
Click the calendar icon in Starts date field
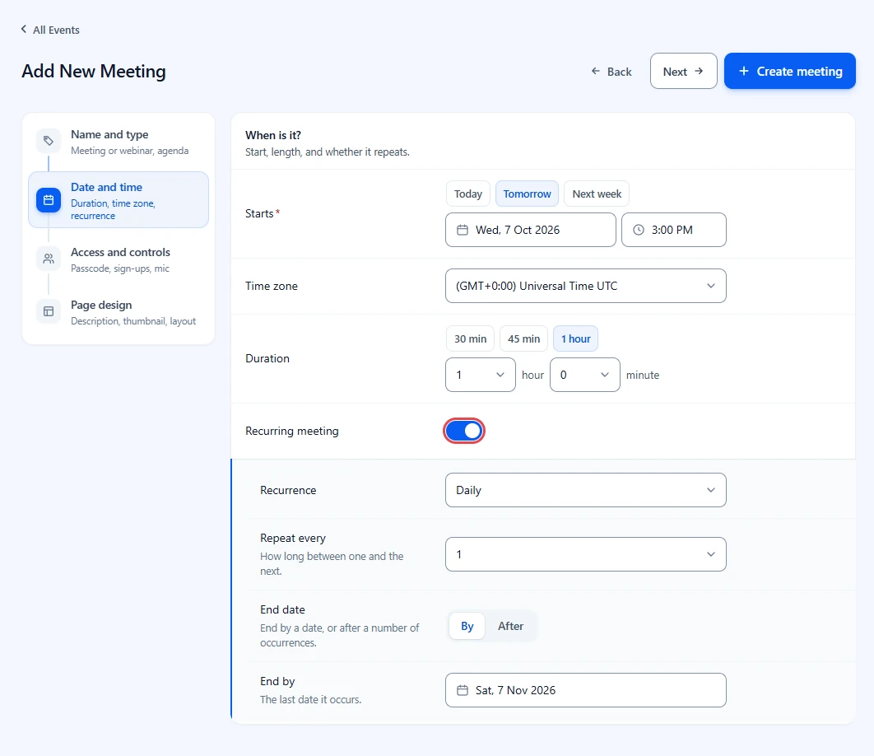462,230
